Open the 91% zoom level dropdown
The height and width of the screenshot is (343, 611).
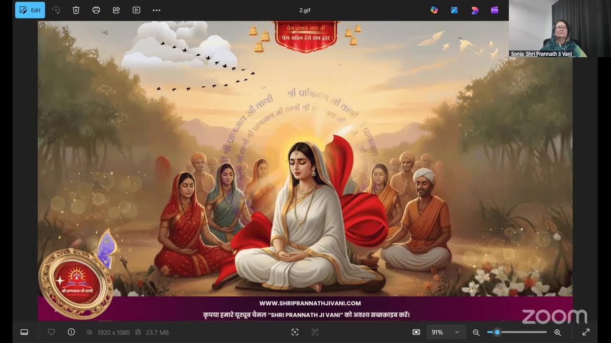(x=446, y=332)
